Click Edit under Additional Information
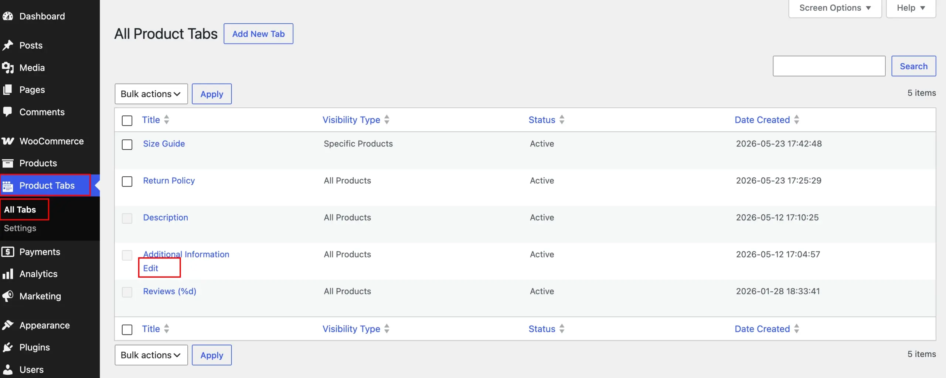 [151, 268]
